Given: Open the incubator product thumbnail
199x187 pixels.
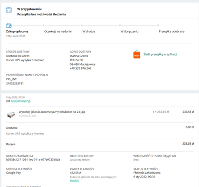Looking at the screenshot, I should [x=11, y=114].
